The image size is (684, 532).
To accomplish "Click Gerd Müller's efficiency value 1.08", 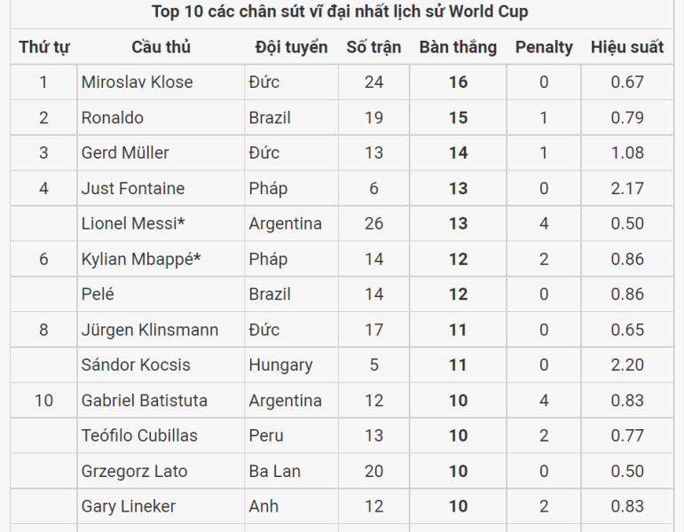I will point(627,153).
